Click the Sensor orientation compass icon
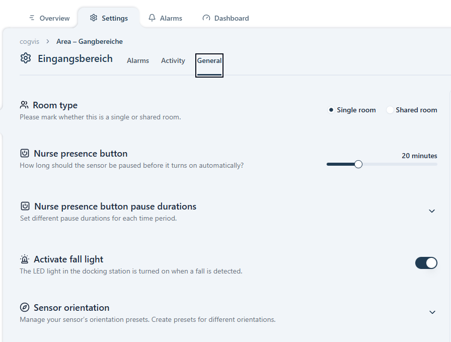 point(25,308)
